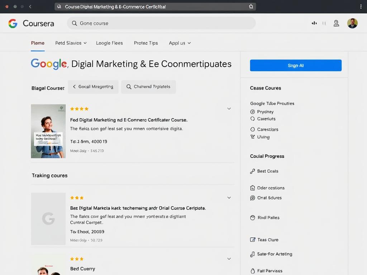Image resolution: width=367 pixels, height=275 pixels.
Task: Click the Gocall Mragenting button
Action: click(93, 87)
